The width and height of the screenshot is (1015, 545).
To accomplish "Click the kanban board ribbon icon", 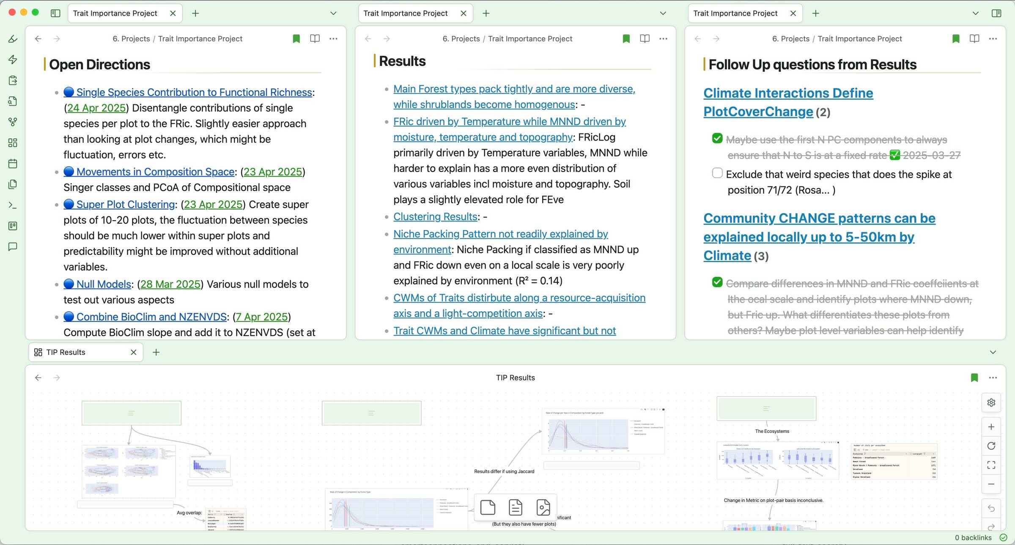I will 13,226.
